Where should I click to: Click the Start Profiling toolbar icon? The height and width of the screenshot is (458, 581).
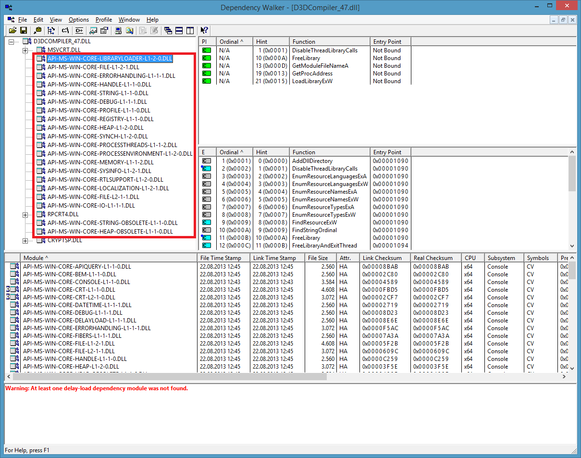coord(143,30)
